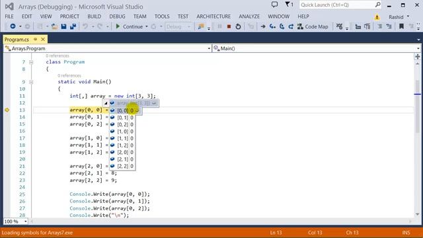Close the Program.cs tab
Viewport: 423px width, 238px height.
coord(43,40)
